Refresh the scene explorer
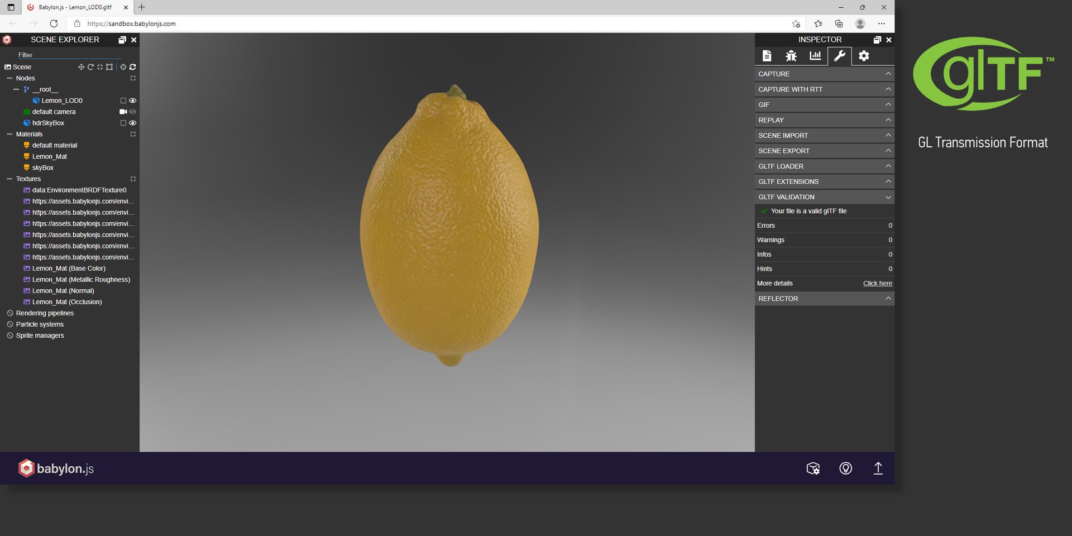Screen dimensions: 1072x536 [x=133, y=67]
